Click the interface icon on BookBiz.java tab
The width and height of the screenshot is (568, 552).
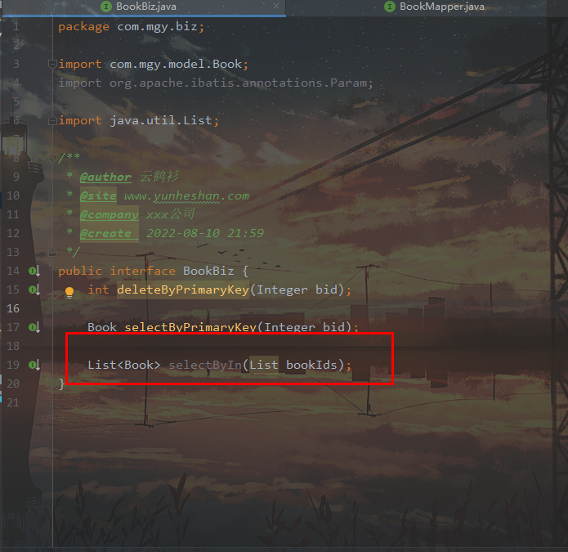pos(105,7)
